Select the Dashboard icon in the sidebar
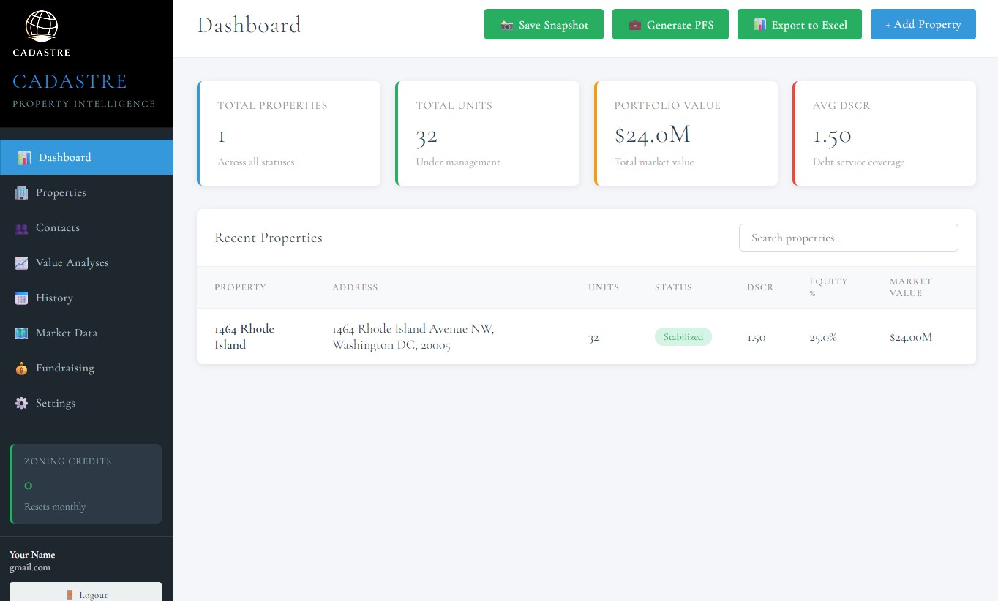Image resolution: width=998 pixels, height=601 pixels. point(23,157)
